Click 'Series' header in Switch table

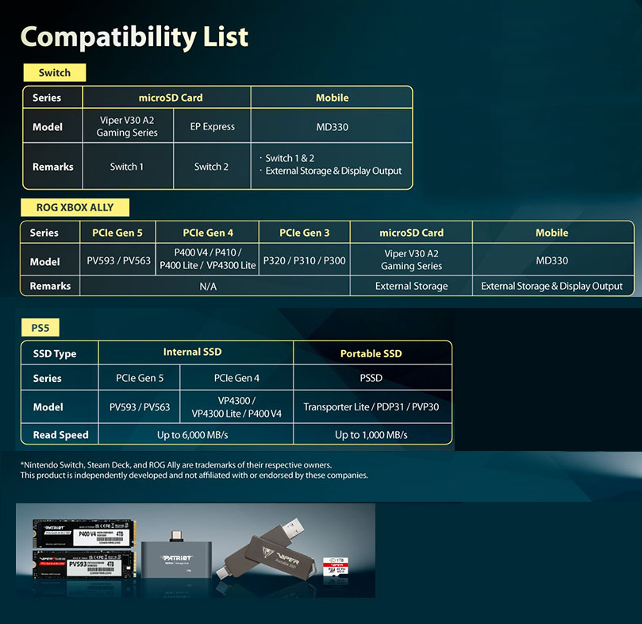tap(47, 98)
